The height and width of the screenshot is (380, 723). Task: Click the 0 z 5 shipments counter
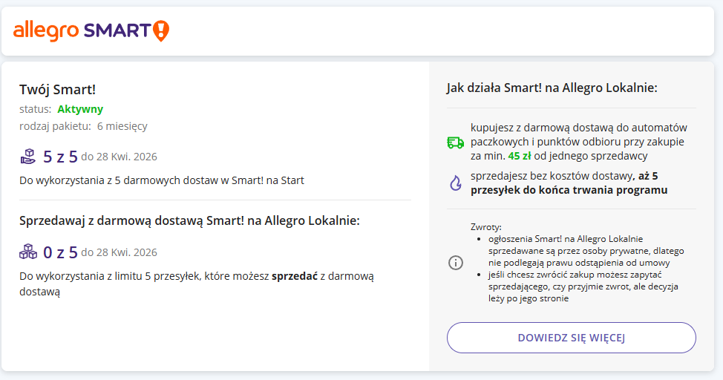60,252
